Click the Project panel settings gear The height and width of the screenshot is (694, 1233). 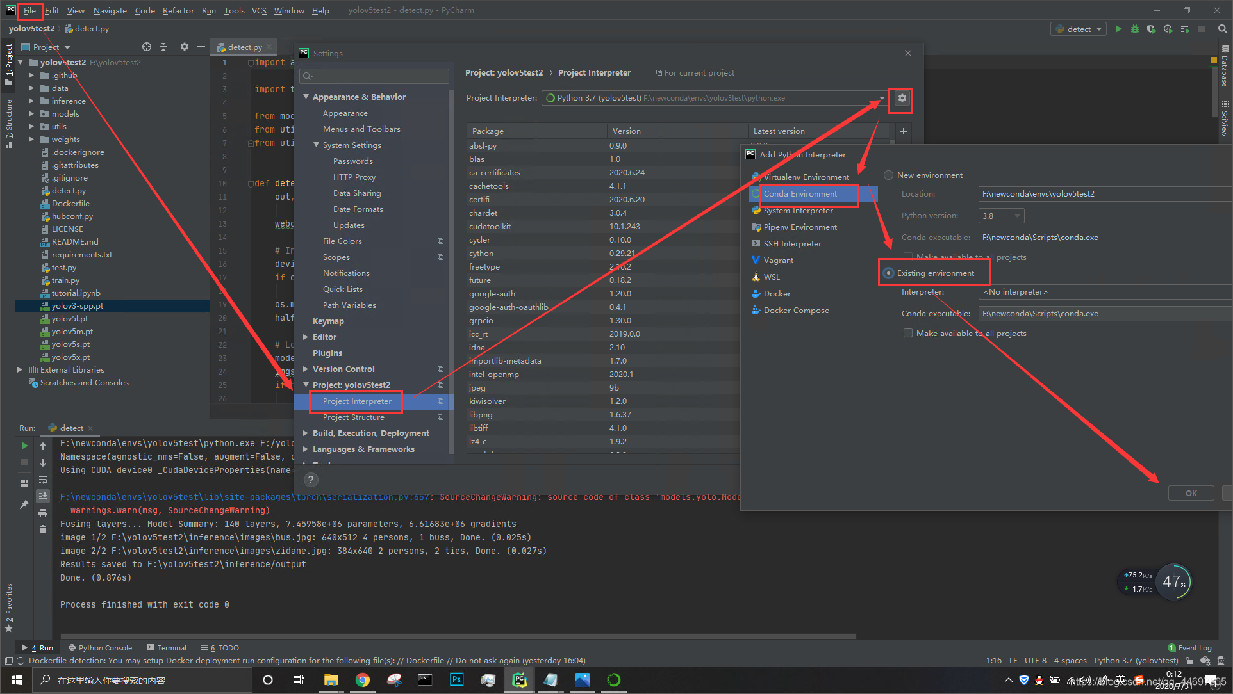click(185, 47)
